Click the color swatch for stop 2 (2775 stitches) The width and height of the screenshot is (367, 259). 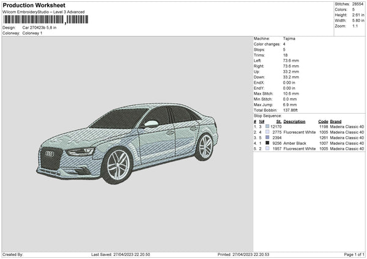[x=267, y=132]
